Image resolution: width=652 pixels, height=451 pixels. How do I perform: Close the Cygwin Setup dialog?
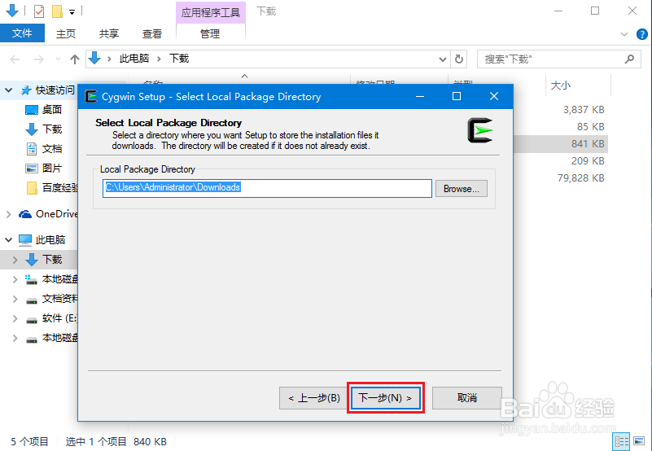(494, 97)
